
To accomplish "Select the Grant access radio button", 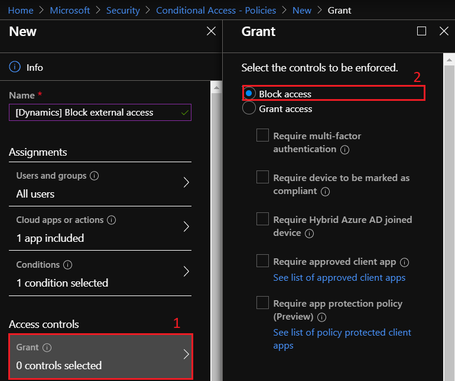I will (249, 108).
